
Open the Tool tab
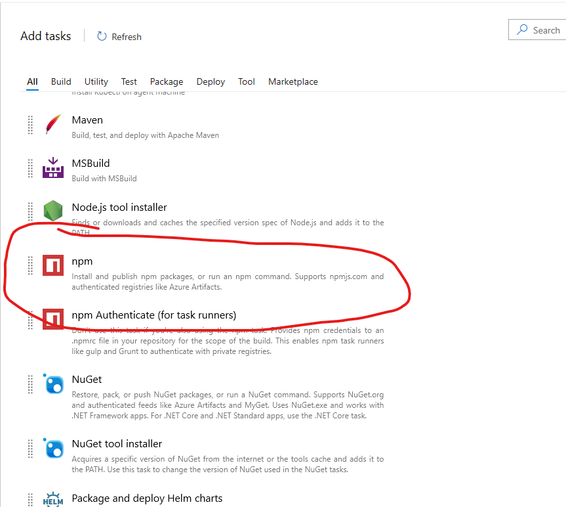click(x=246, y=81)
